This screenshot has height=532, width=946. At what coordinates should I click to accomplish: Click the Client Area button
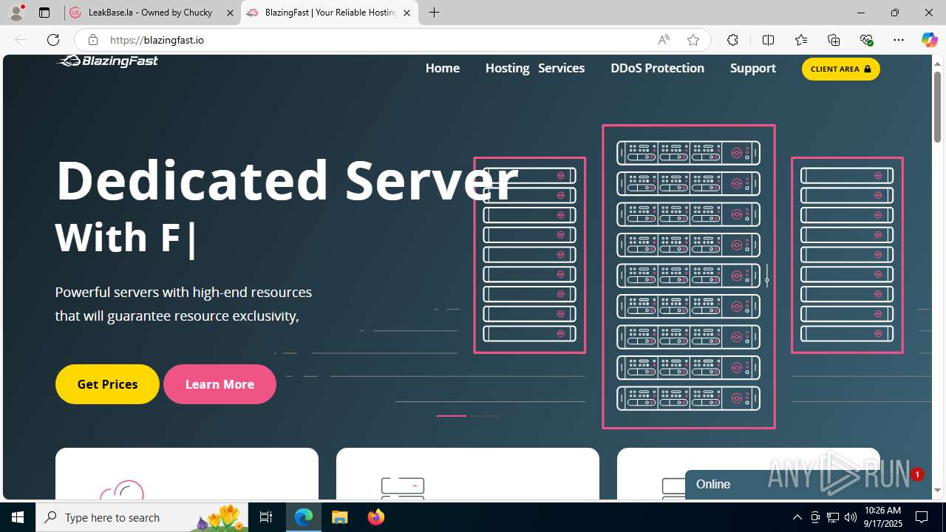[841, 69]
